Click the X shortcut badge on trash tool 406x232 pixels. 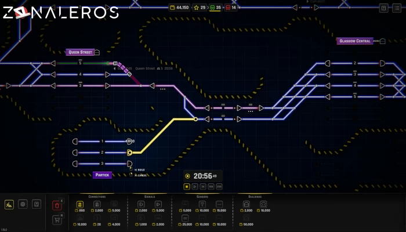(x=61, y=201)
